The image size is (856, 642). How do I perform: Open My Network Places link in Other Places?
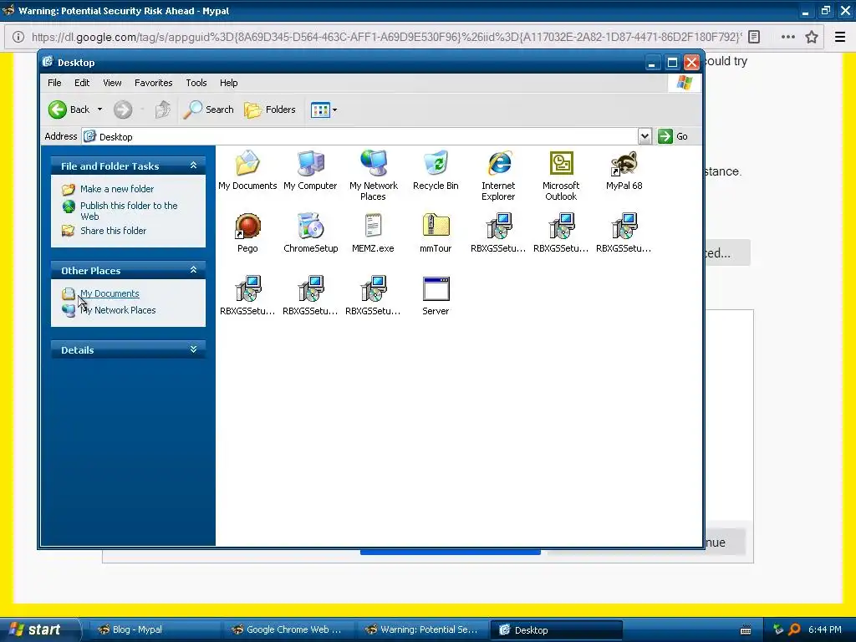tap(118, 310)
